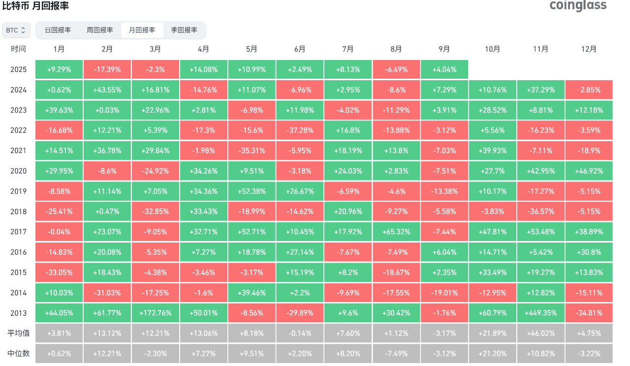Click the 中位数 August -7.49% cell

396,353
